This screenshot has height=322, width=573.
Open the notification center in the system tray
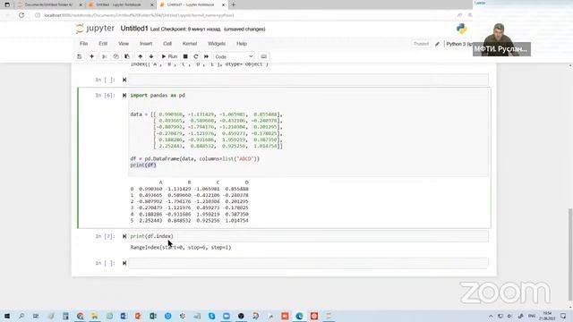(x=563, y=316)
